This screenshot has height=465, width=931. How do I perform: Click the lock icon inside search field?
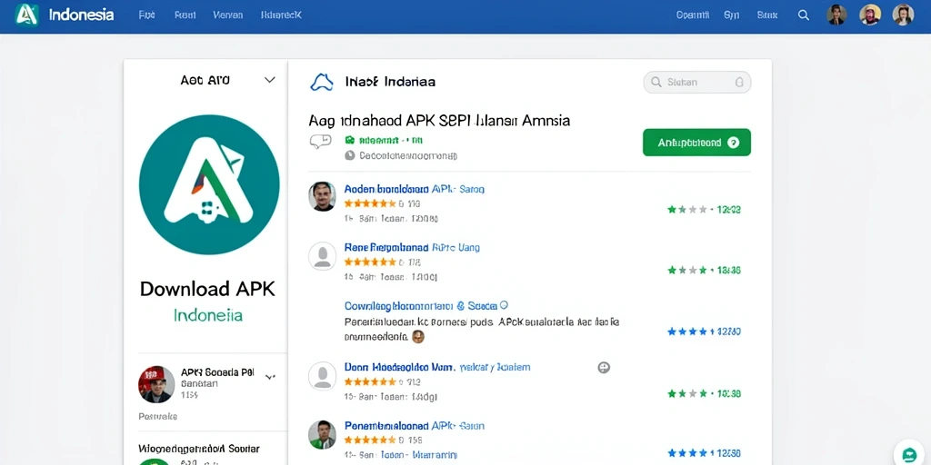click(739, 83)
